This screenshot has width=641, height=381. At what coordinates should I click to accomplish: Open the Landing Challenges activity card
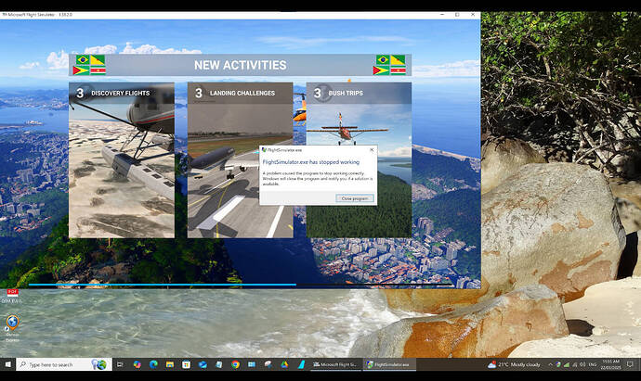(240, 159)
